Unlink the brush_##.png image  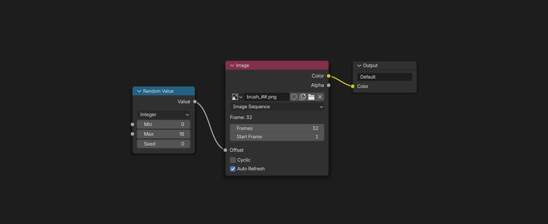pos(320,97)
